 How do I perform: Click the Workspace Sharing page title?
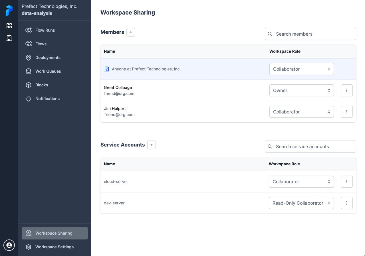128,13
